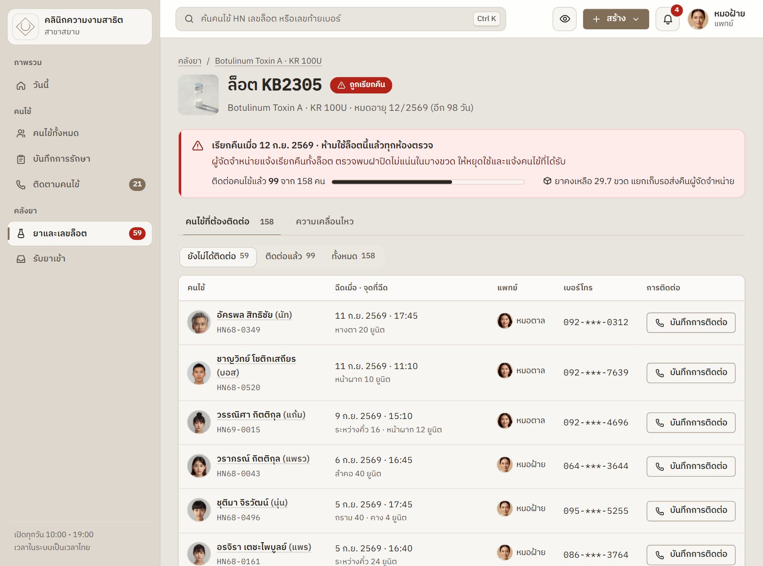Screen dimensions: 763x566
Task: Open the notifications bell
Action: point(667,19)
